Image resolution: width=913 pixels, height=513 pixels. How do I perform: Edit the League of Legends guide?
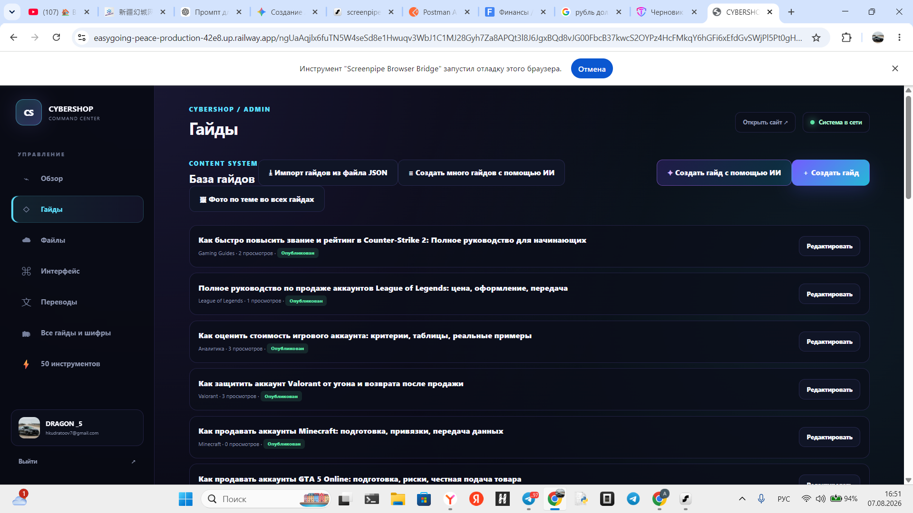click(x=829, y=294)
